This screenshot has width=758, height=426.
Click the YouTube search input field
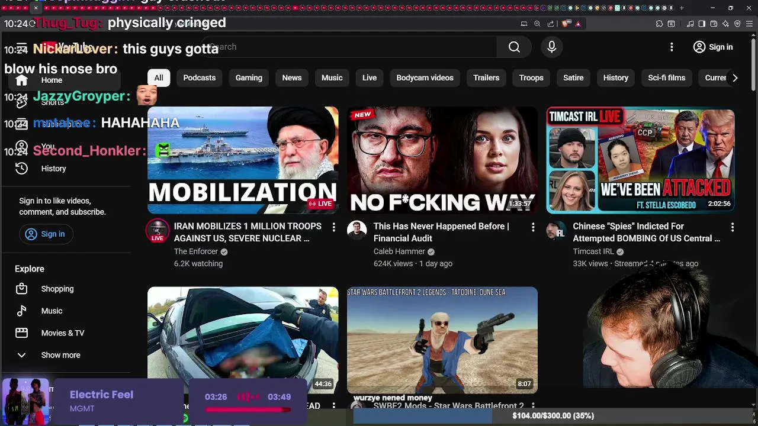[349, 47]
